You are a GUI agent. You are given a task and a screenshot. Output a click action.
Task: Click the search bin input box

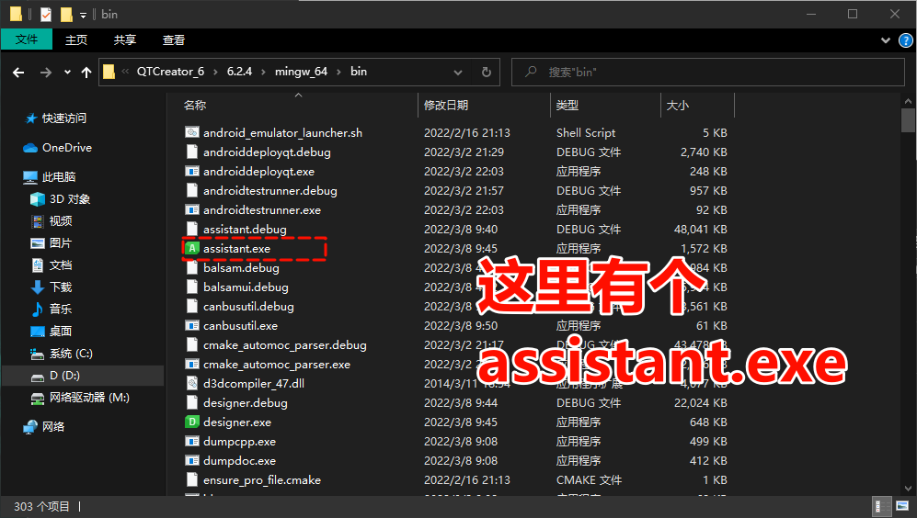707,72
